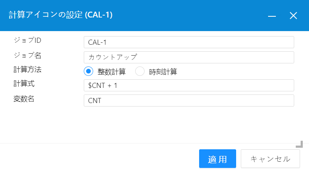
Task: Click the 時刻計算 option label text
Action: pyautogui.click(x=163, y=72)
